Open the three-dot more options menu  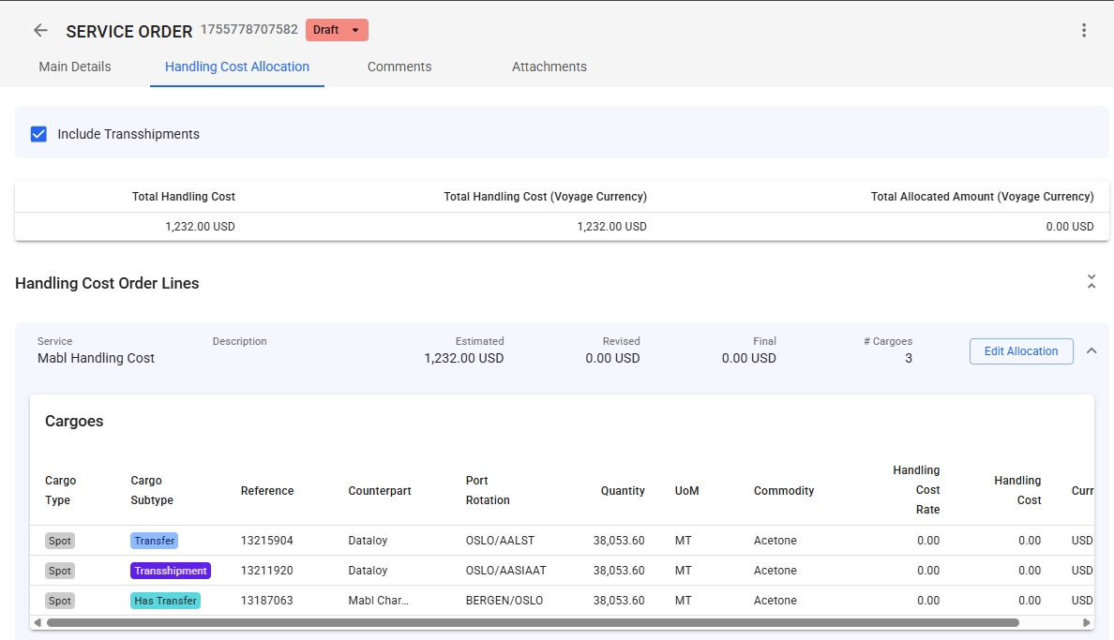[1084, 30]
